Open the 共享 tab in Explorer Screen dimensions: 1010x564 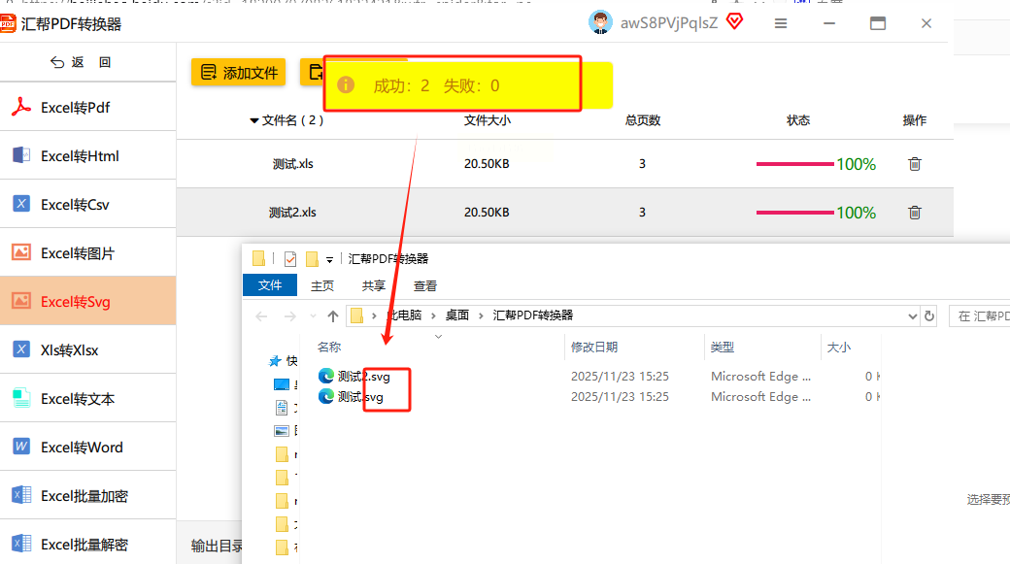pos(374,285)
